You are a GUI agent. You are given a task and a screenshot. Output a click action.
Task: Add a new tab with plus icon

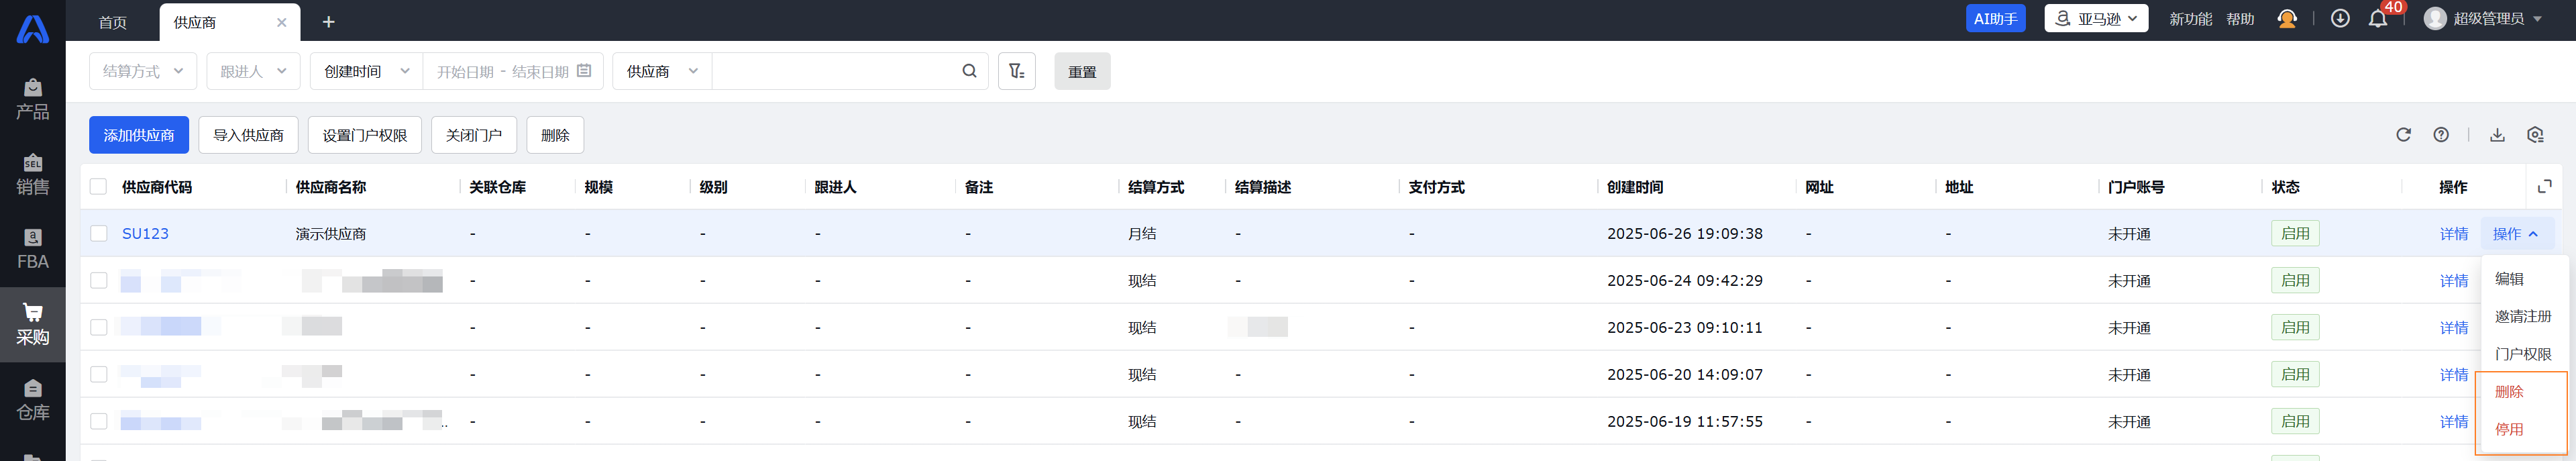[328, 22]
